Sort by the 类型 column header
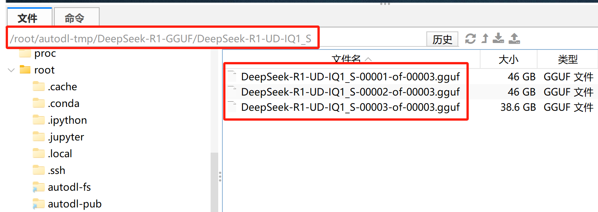This screenshot has width=598, height=212. pyautogui.click(x=568, y=59)
